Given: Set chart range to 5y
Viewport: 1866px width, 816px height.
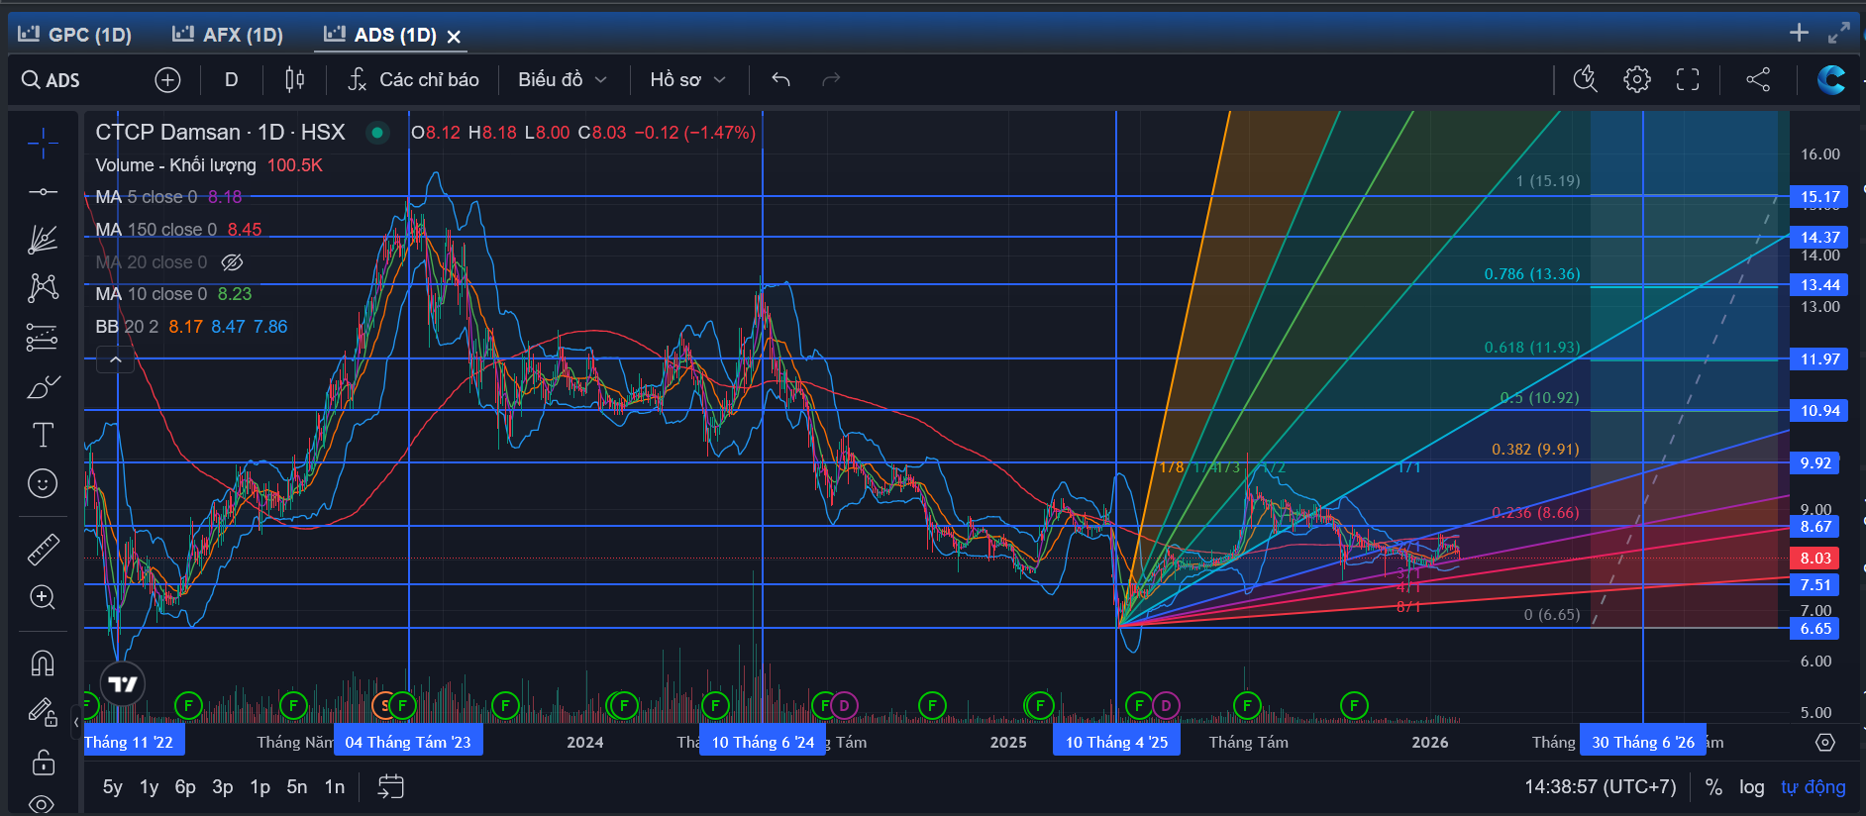Looking at the screenshot, I should (113, 787).
